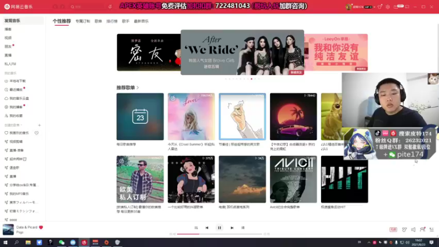Open settings gear in title bar
This screenshot has height=247, width=439.
tap(388, 7)
